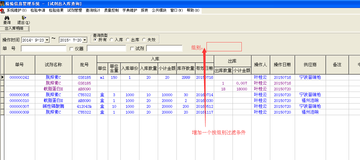Click order number 000000307
360x160 pixels.
point(19,107)
